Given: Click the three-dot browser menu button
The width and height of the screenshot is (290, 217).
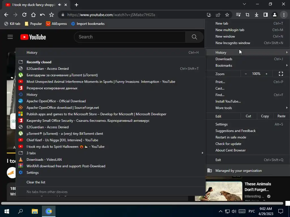Looking at the screenshot, I should click(284, 15).
